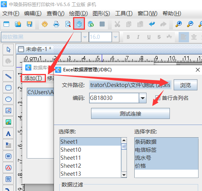This screenshot has height=191, width=202.
Task: Open the 工具(T) menu
Action: [124, 13]
